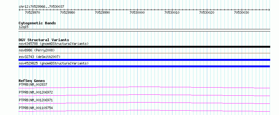The width and height of the screenshot is (279, 115).
Task: Open the esv32743 (deSmith2007) label
Action: (x=39, y=57)
